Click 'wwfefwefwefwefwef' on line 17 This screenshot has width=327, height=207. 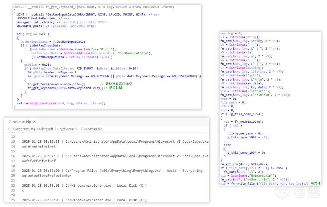click(39, 161)
